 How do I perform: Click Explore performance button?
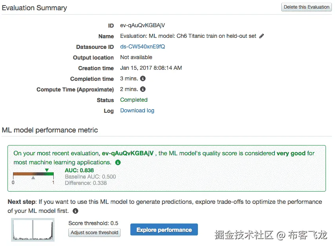pyautogui.click(x=164, y=229)
